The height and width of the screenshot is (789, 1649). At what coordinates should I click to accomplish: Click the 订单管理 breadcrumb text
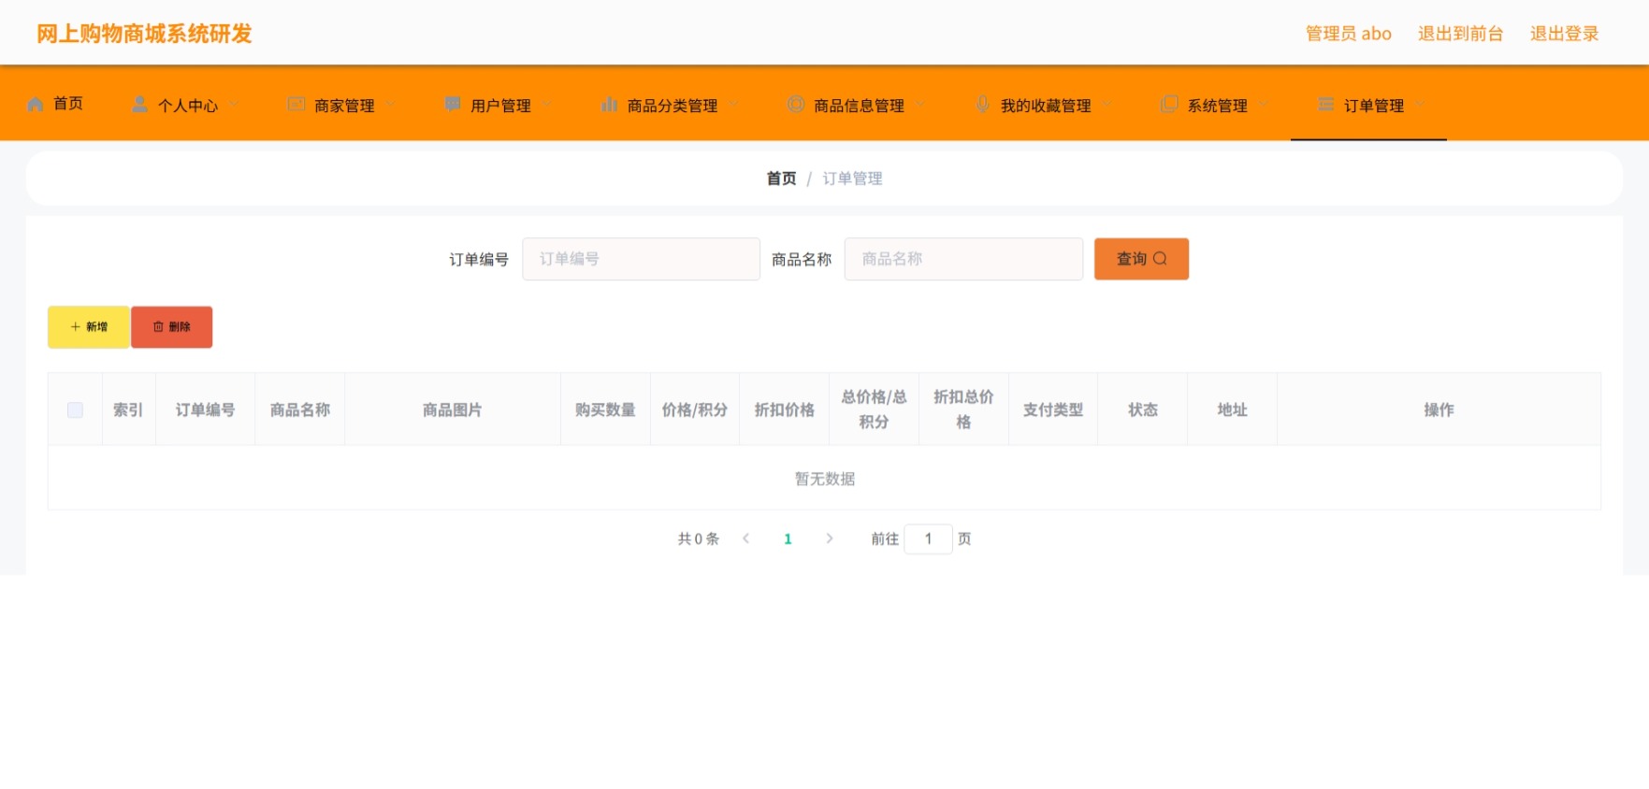[x=852, y=179]
